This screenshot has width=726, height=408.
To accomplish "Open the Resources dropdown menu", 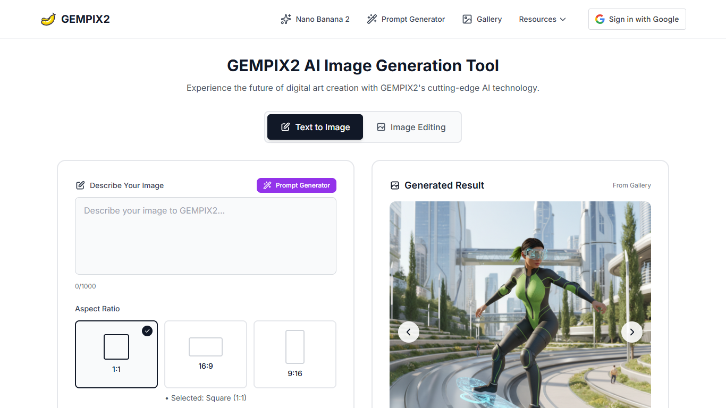I will coord(542,19).
